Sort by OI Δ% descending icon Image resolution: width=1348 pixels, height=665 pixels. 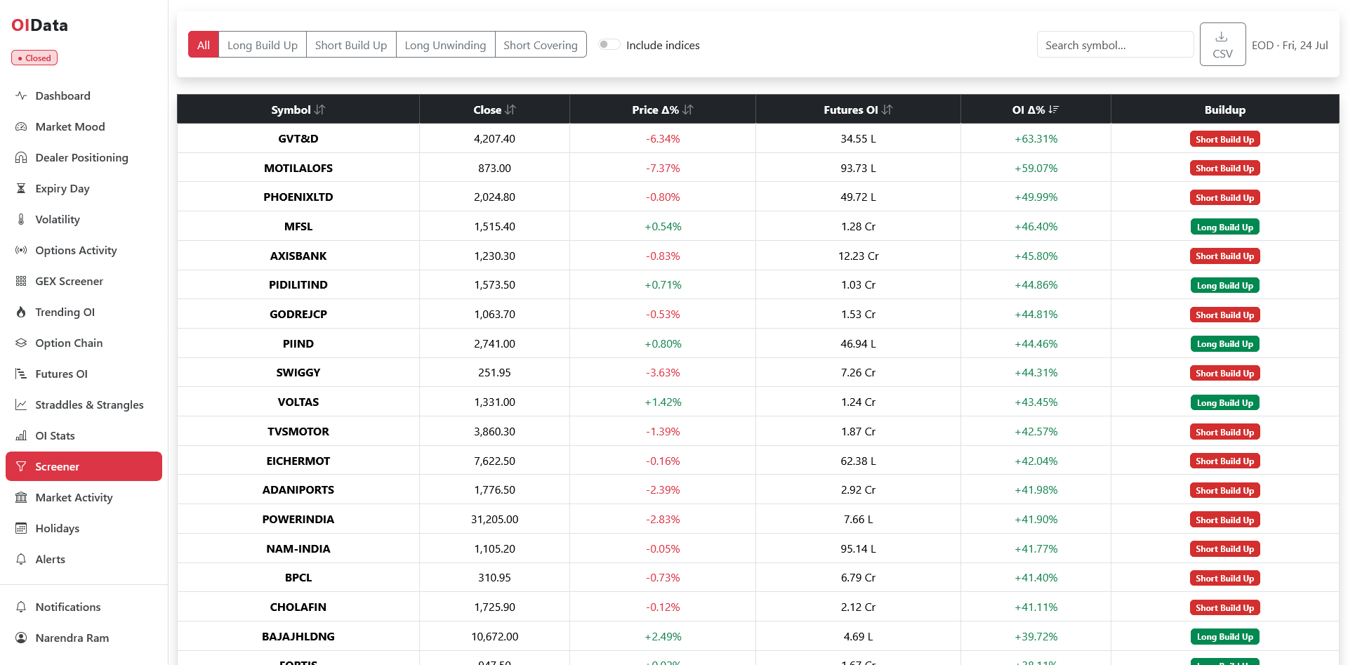click(1053, 110)
